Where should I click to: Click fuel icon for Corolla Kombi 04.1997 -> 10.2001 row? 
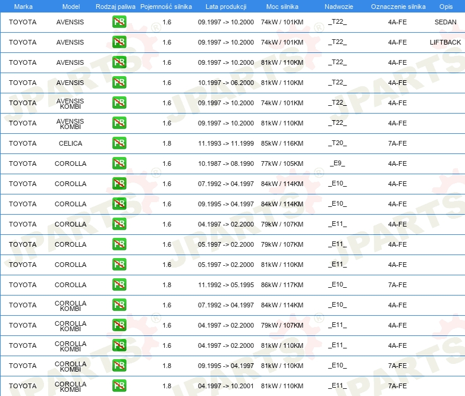(119, 385)
